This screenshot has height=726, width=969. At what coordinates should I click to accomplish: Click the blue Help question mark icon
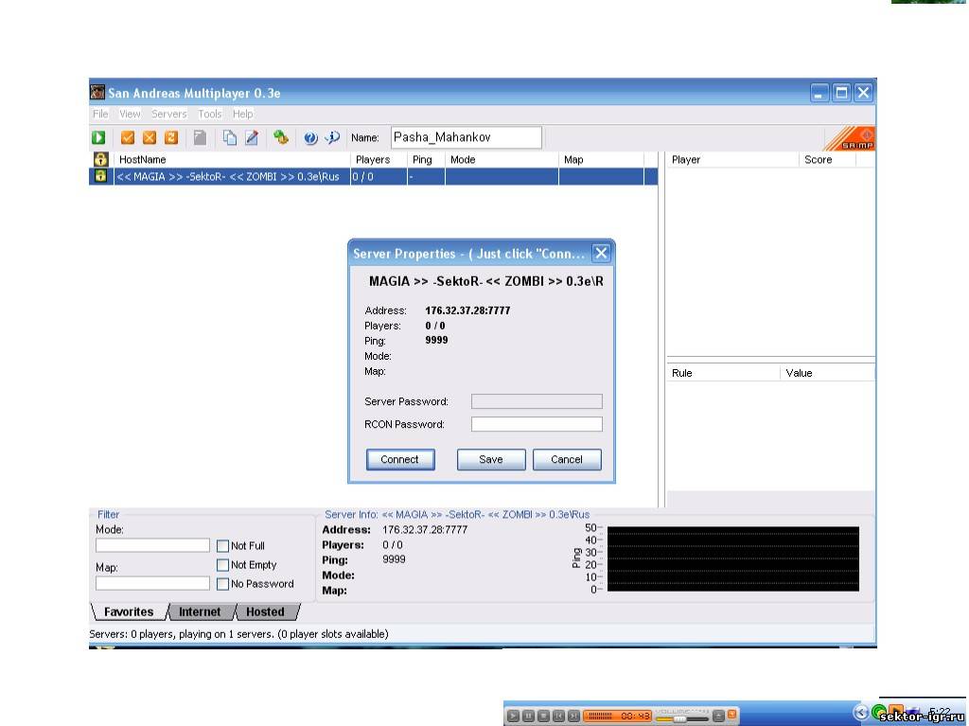pyautogui.click(x=310, y=138)
